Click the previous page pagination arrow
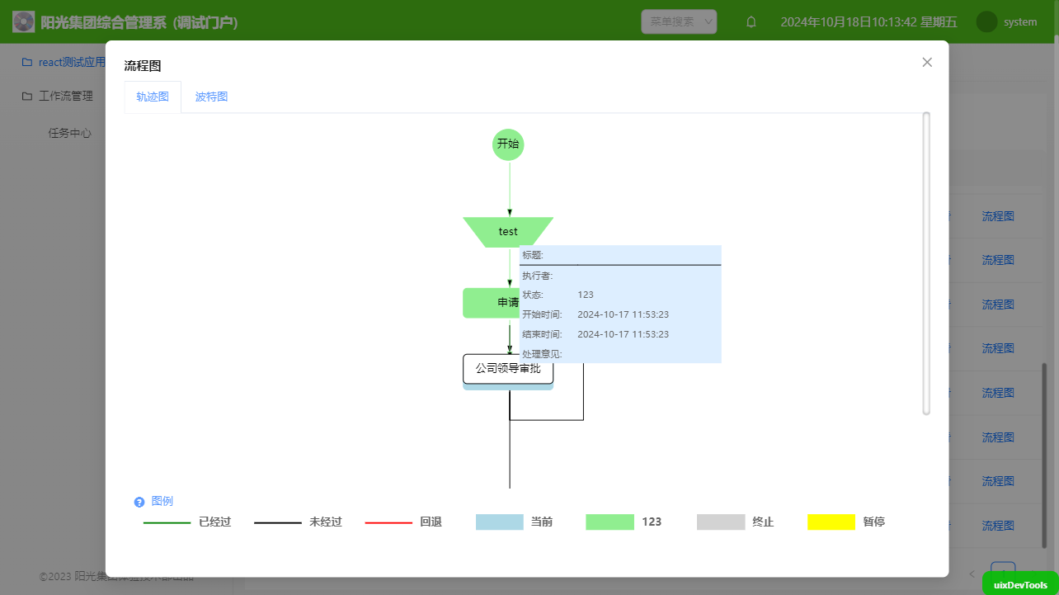This screenshot has height=595, width=1059. point(972,574)
